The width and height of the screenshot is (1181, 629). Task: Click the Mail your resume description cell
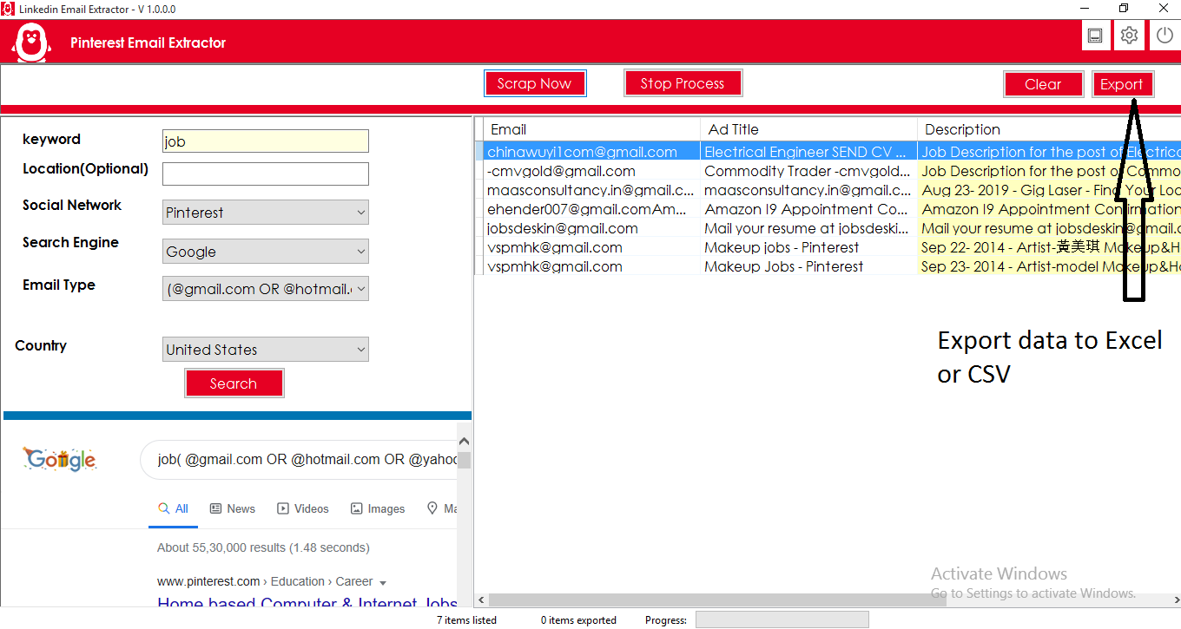[x=1049, y=228]
